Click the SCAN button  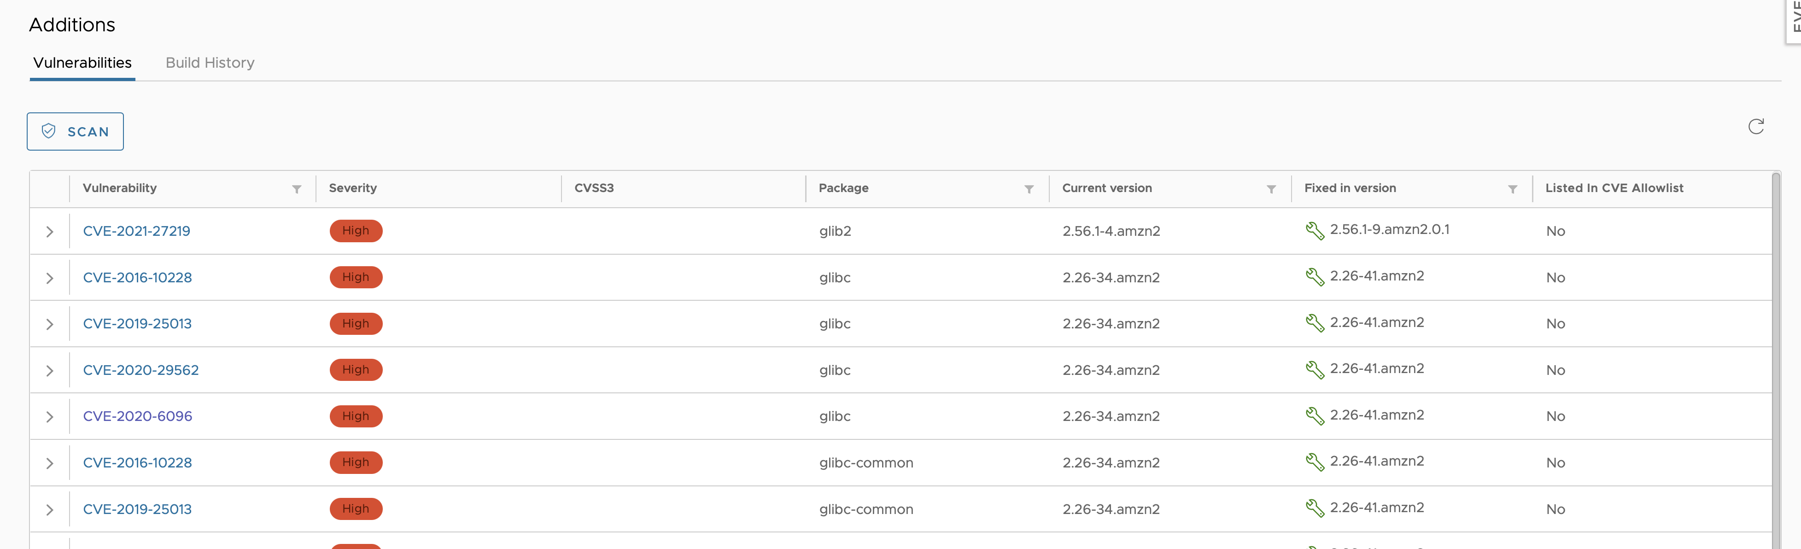75,131
